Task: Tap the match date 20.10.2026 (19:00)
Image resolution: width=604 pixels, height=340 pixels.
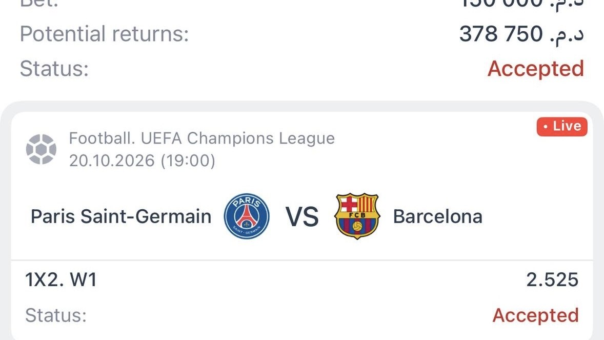Action: (x=142, y=161)
